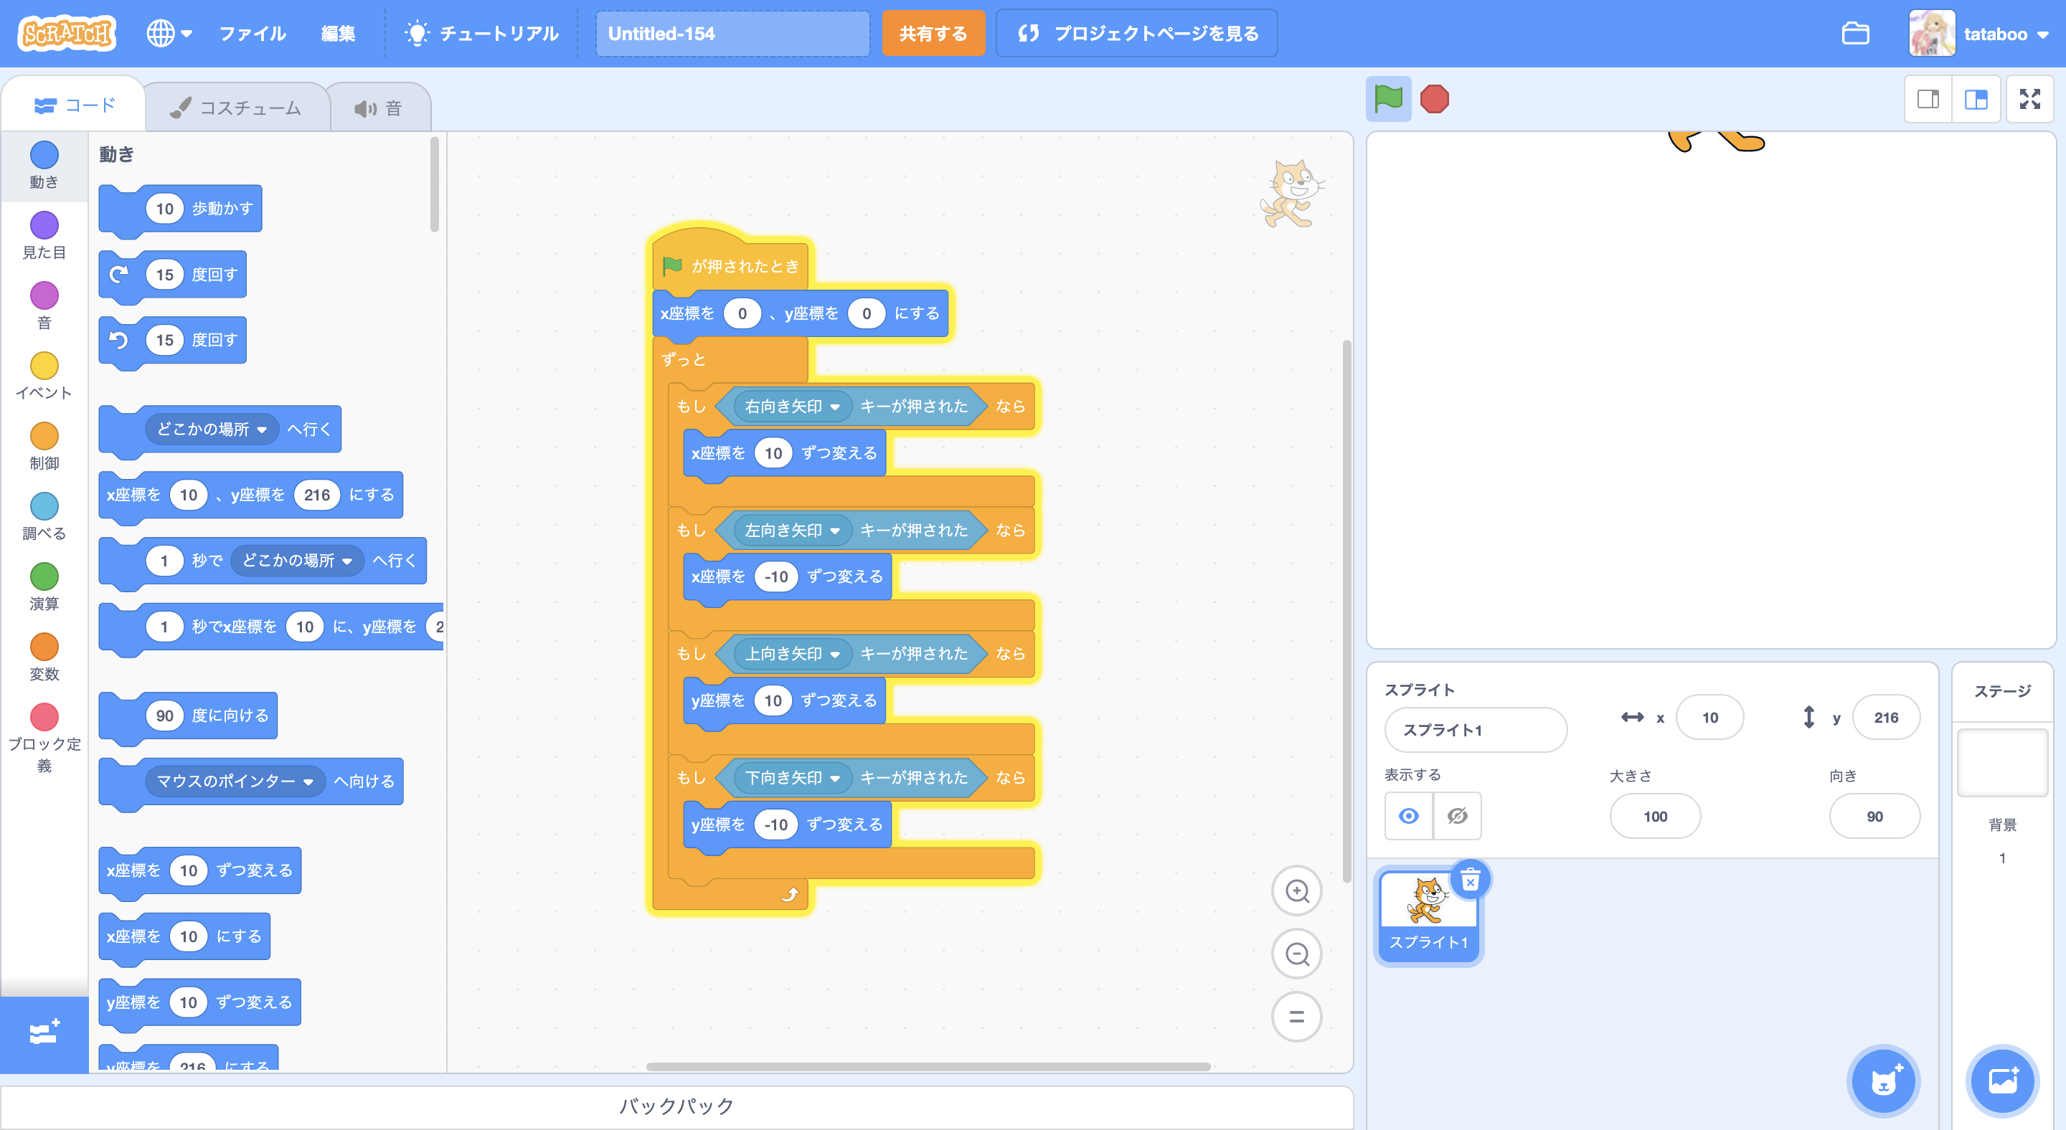Viewport: 2066px width, 1130px height.
Task: Zoom in on the code workspace
Action: [x=1297, y=891]
